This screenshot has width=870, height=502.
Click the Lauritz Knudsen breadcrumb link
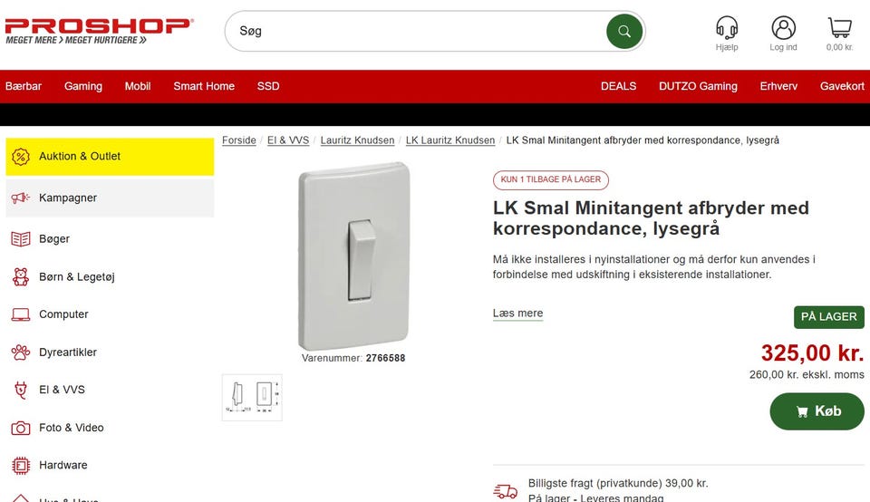pos(357,140)
